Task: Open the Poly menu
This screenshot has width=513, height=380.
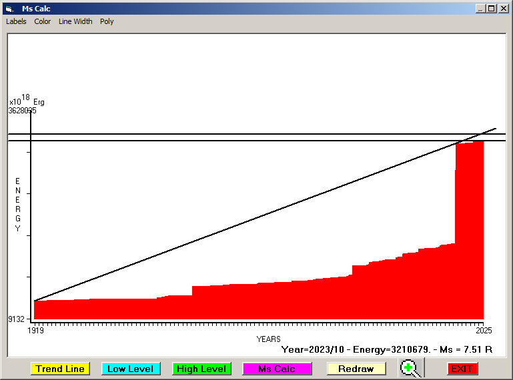Action: (107, 21)
